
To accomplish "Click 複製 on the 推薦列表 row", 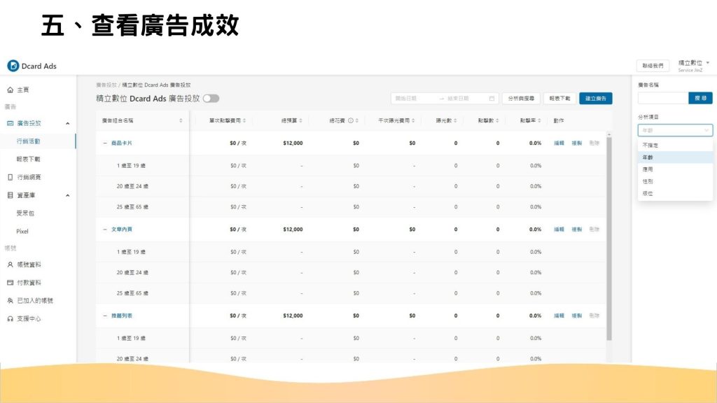I will 577,316.
